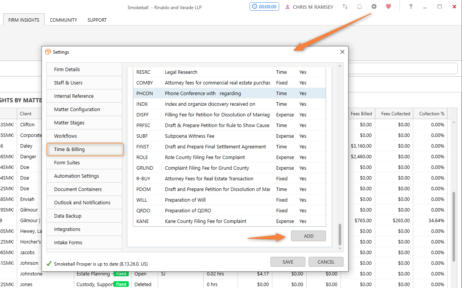462x288 pixels.
Task: Select the KANE County Filing Fee row
Action: 229,221
